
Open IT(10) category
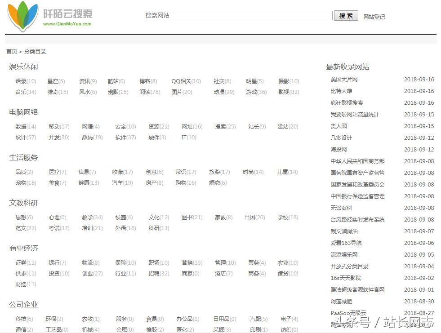pyautogui.click(x=189, y=137)
